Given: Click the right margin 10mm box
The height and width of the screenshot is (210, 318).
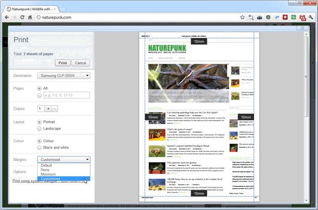Looking at the screenshot, I should (x=246, y=117).
